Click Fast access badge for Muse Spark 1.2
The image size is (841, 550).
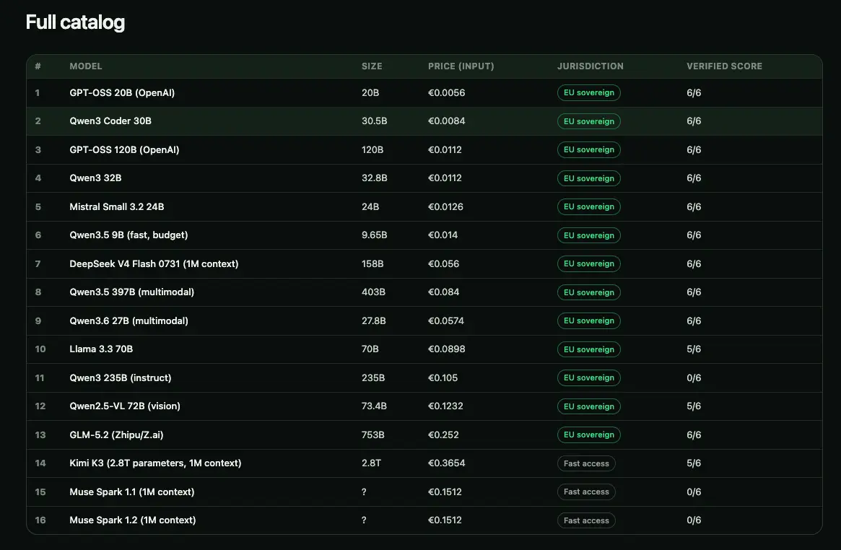586,520
